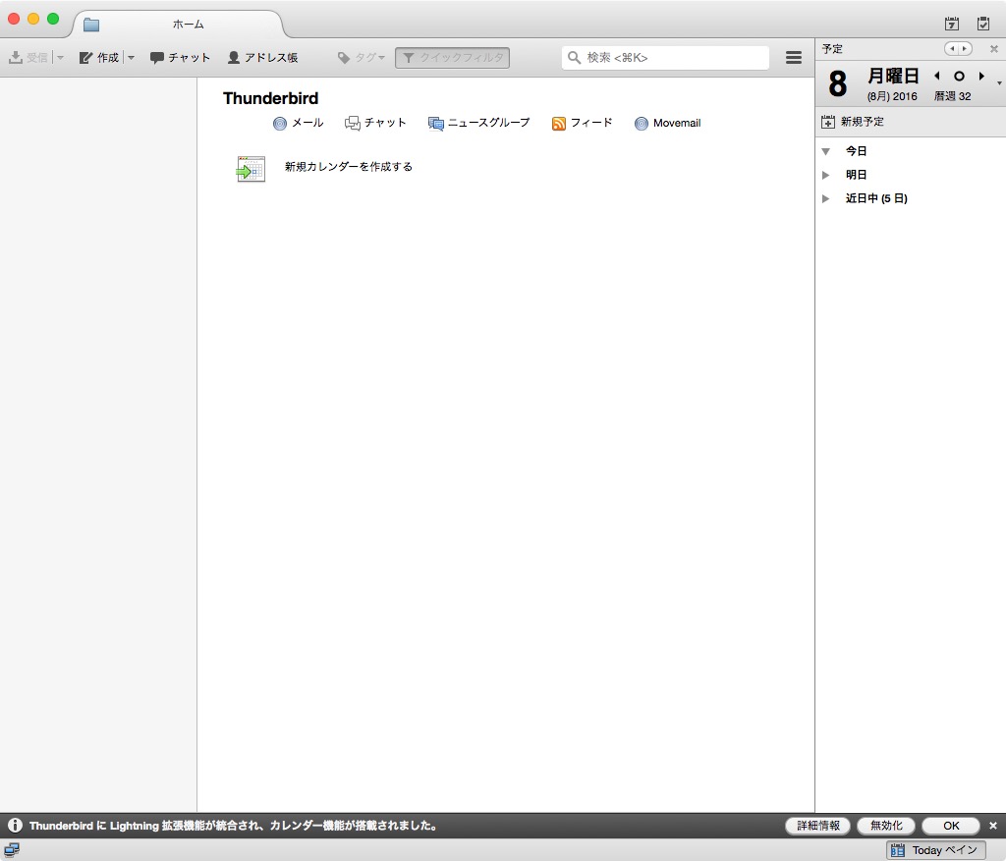Viewport: 1006px width, 861px height.
Task: Click the フィード RSS feed icon
Action: 559,123
